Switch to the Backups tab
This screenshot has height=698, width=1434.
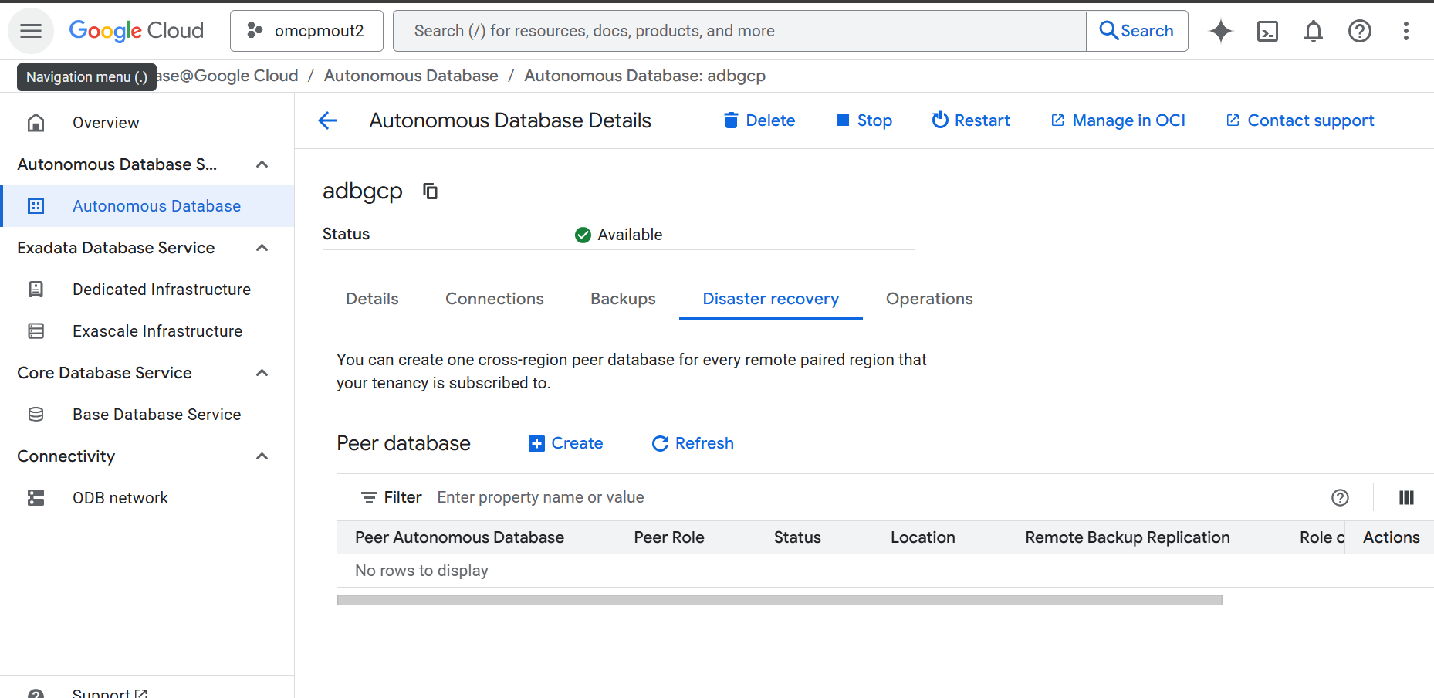pos(622,298)
